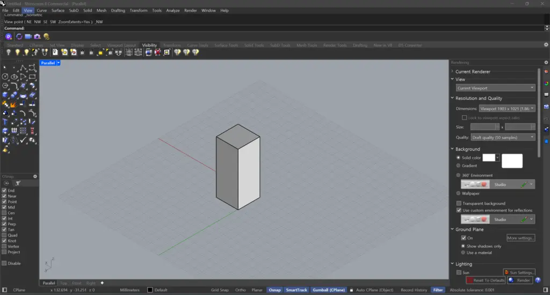Screen dimensions: 550x295
Task: Click the checkmark Check tool icon
Action: [23, 140]
